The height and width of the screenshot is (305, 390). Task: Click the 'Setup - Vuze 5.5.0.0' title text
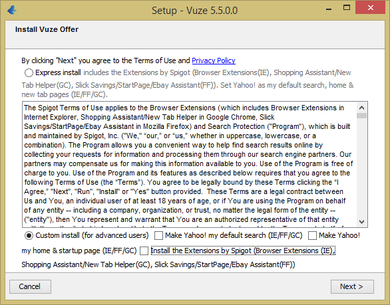pyautogui.click(x=195, y=11)
